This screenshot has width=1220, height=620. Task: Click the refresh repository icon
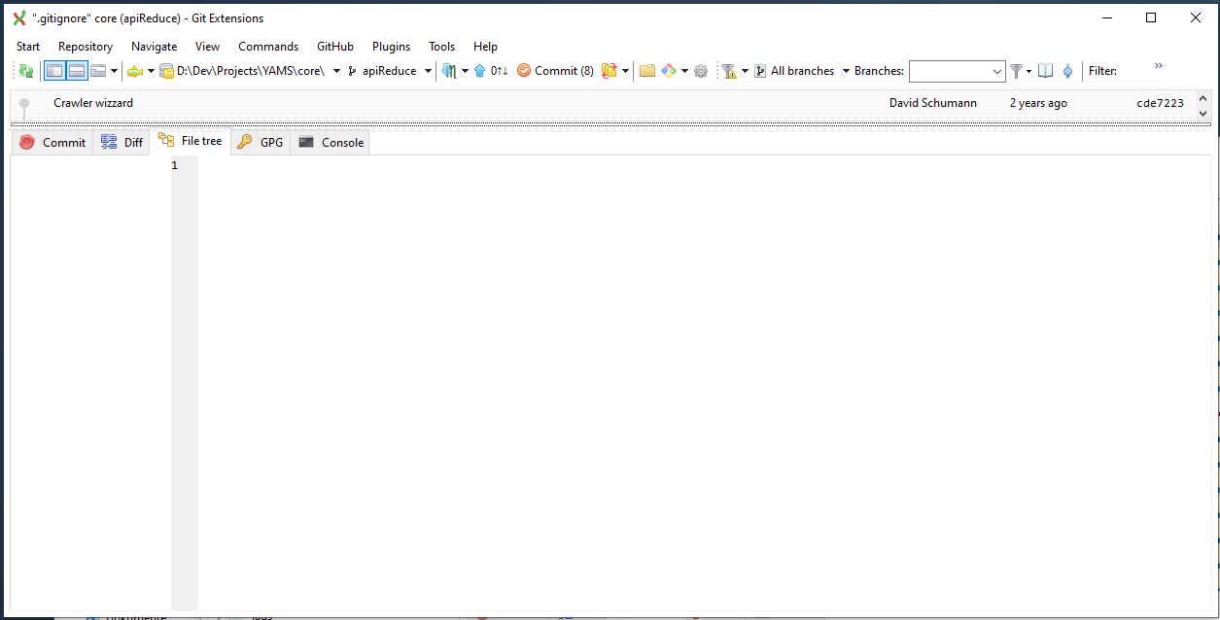26,71
